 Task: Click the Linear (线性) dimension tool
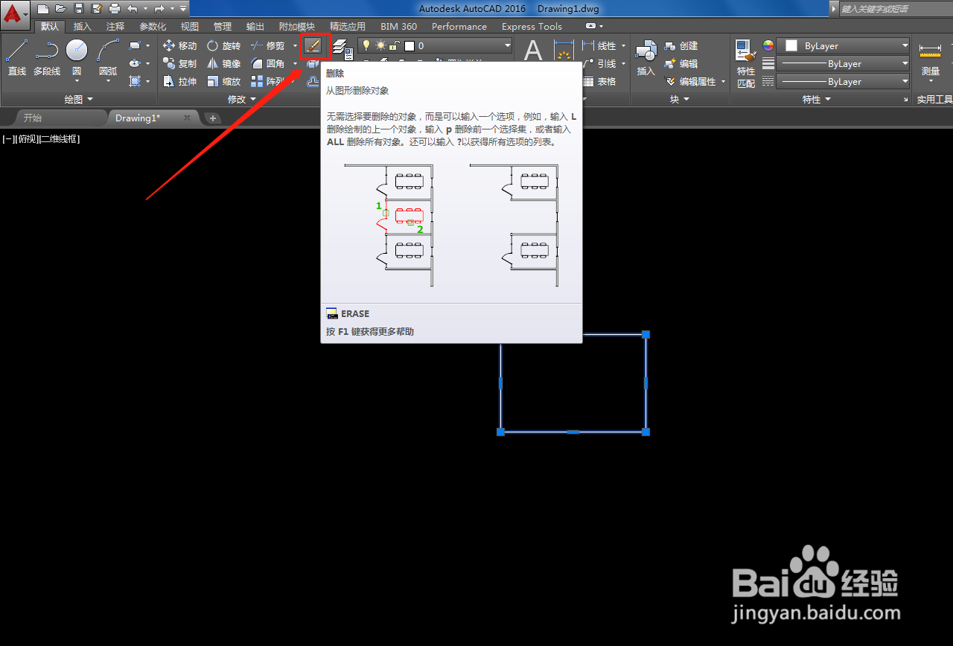click(x=600, y=45)
